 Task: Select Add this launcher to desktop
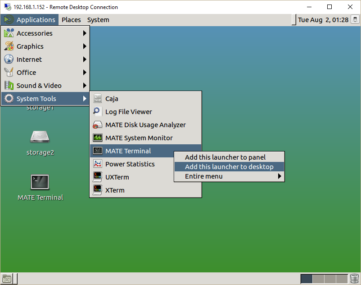229,167
